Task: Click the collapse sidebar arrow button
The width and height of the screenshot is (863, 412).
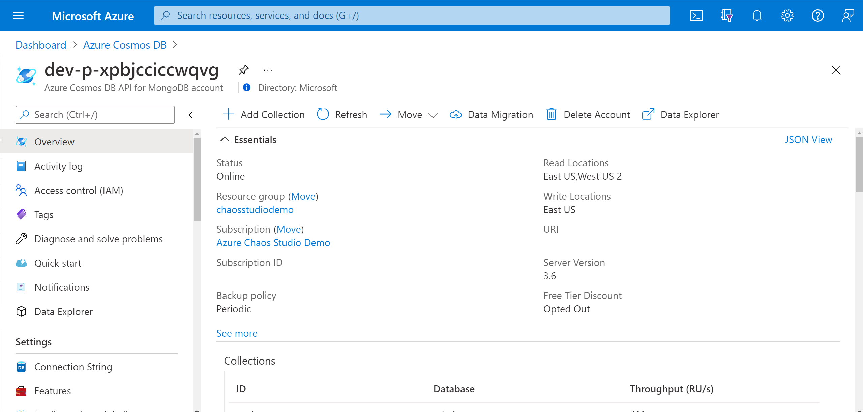Action: (190, 115)
